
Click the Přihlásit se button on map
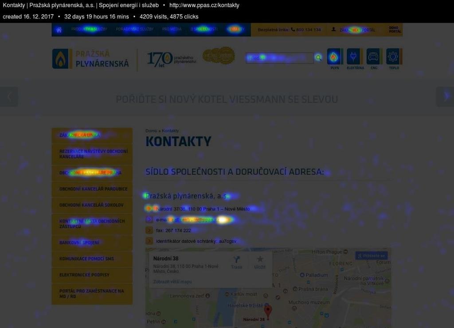372,255
